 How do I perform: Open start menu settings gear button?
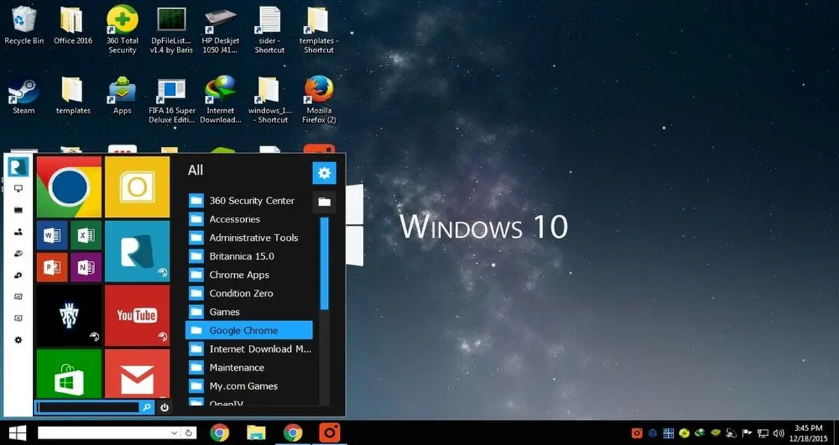[x=324, y=173]
